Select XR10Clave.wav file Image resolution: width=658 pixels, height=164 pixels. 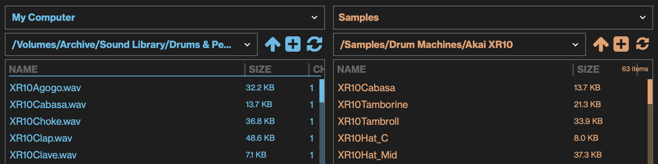(x=43, y=155)
